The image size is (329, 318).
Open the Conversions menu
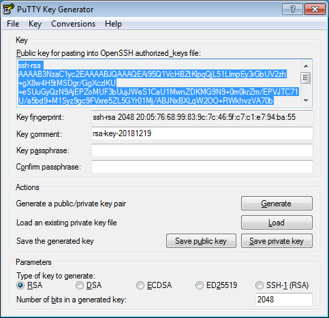pos(73,24)
